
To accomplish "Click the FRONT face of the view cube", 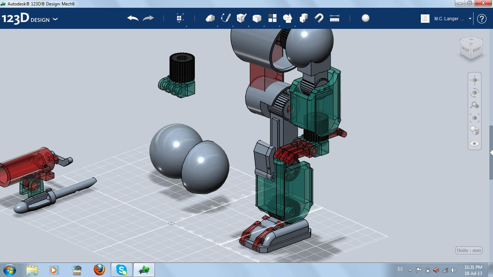I will click(x=465, y=49).
